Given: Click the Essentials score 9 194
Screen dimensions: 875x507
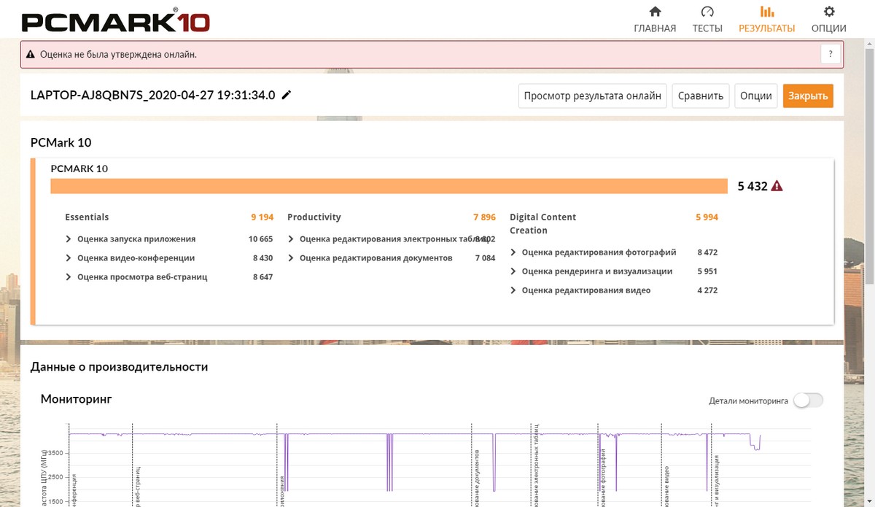Looking at the screenshot, I should tap(262, 217).
